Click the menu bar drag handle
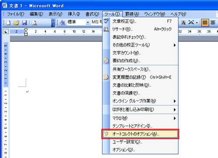 (4, 14)
